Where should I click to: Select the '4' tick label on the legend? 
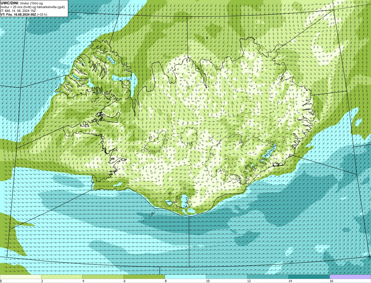[x=83, y=281]
